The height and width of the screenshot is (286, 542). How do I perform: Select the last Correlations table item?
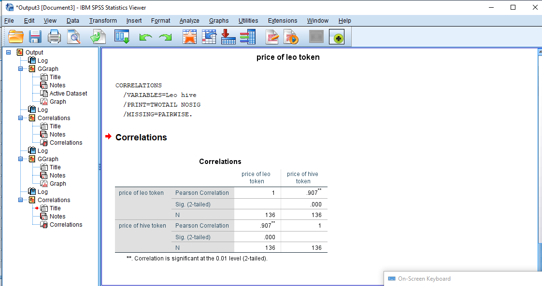click(66, 225)
